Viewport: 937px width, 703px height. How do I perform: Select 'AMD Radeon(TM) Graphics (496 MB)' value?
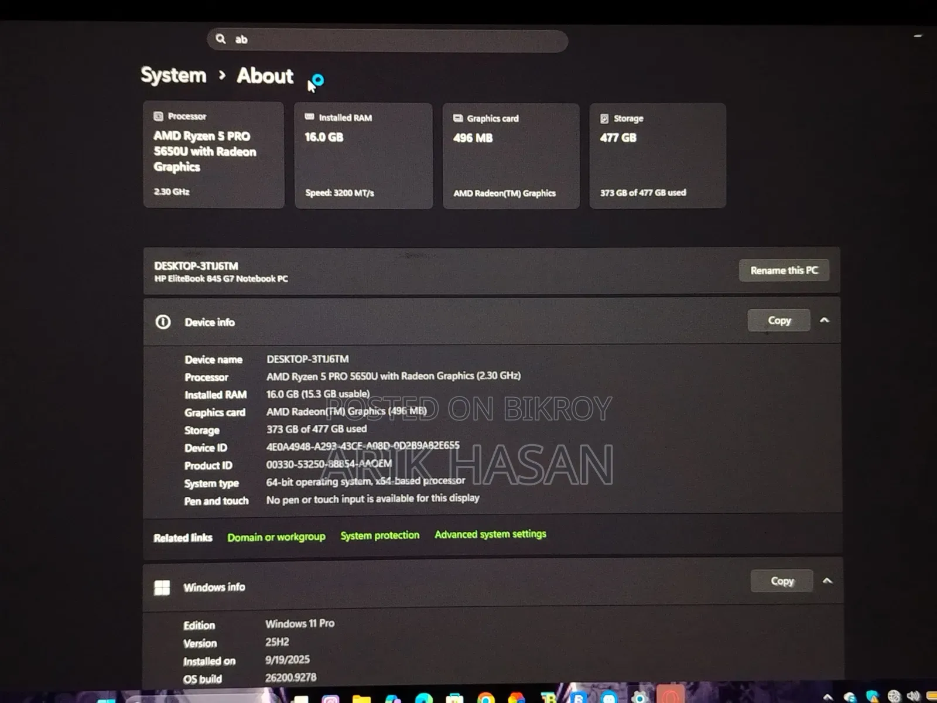coord(347,411)
